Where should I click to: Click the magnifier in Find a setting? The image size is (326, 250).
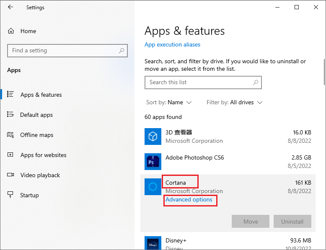point(122,51)
